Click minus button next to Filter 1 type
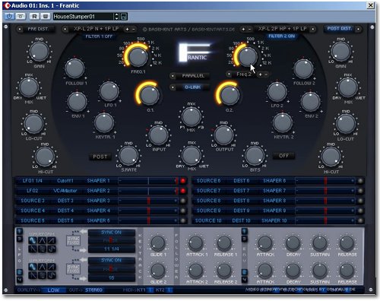380x301 pixels. tap(134, 30)
